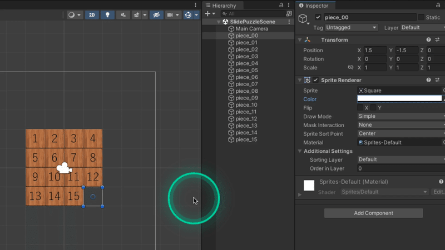Toggle Flip Y checkbox
Image resolution: width=445 pixels, height=250 pixels.
coord(373,108)
